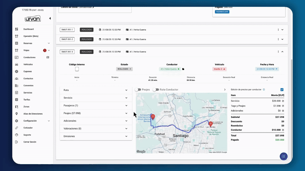The height and width of the screenshot is (171, 305).
Task: Click the info icon beside Edición de precios
Action: (x=264, y=90)
